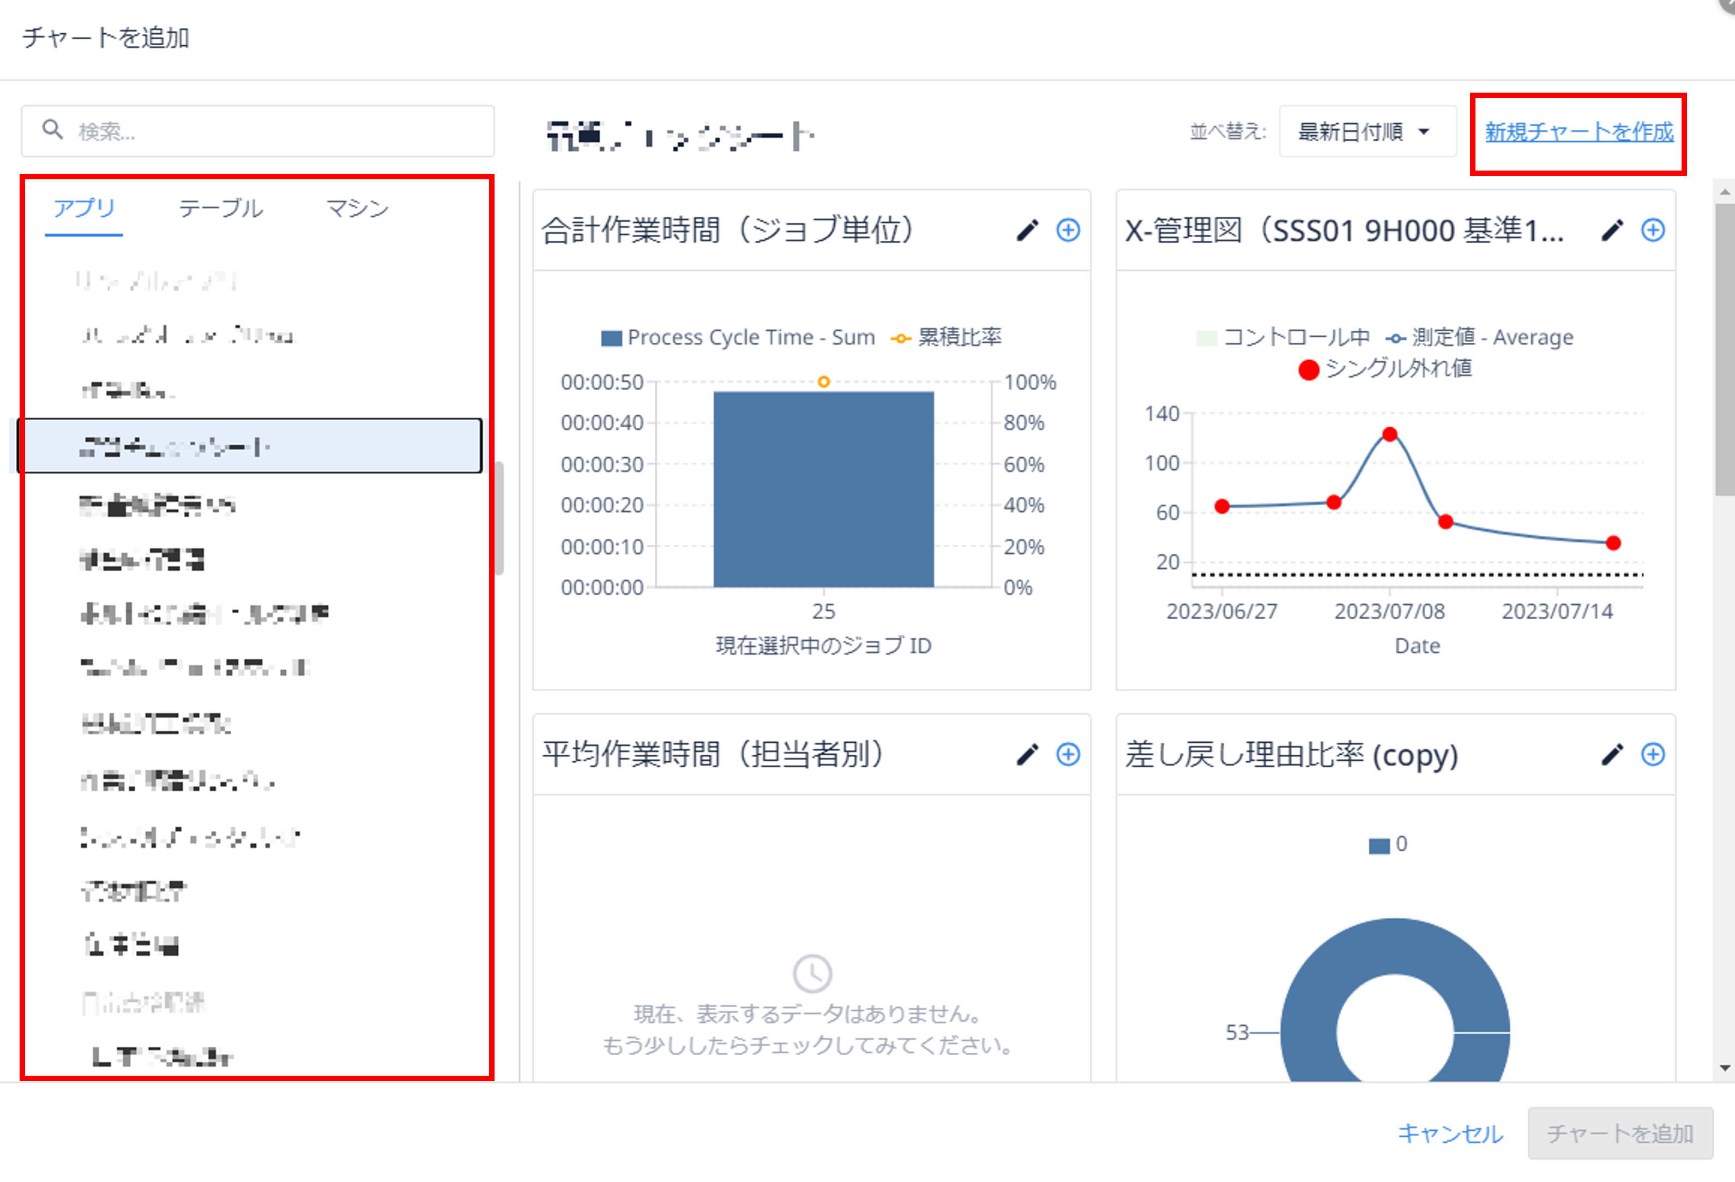Click the 差し戻し理由比率 (copy) chart title
1735x1182 pixels.
click(1292, 755)
